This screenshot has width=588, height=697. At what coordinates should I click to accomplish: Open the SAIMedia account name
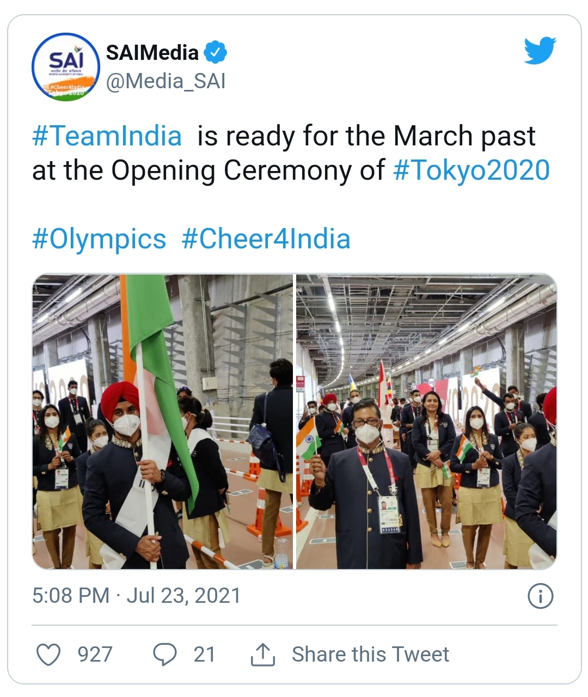[152, 53]
